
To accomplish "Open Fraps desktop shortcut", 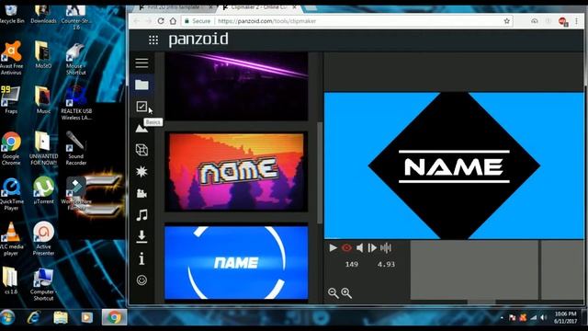I will [10, 100].
